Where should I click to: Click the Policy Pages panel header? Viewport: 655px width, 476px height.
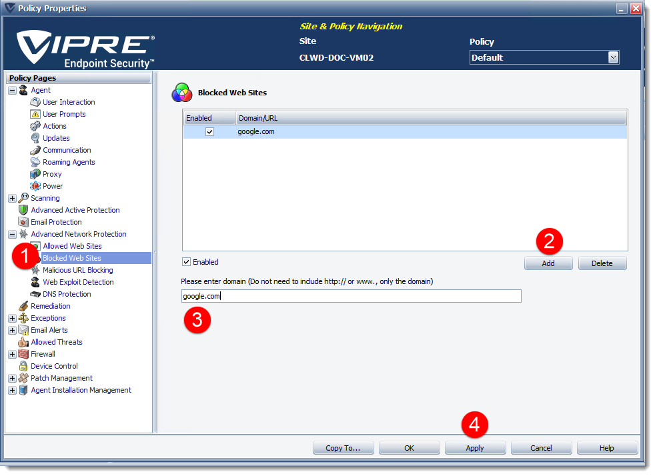[79, 78]
